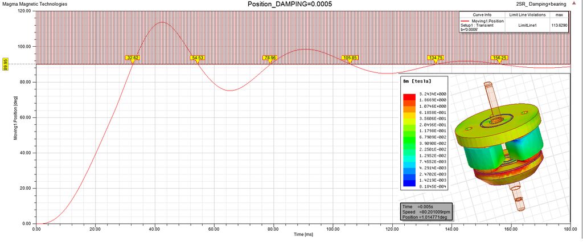Click the 180.00 X-axis tick label
583x245 pixels.
point(570,230)
